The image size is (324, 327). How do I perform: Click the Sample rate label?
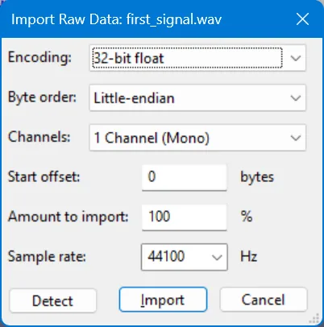tap(47, 257)
